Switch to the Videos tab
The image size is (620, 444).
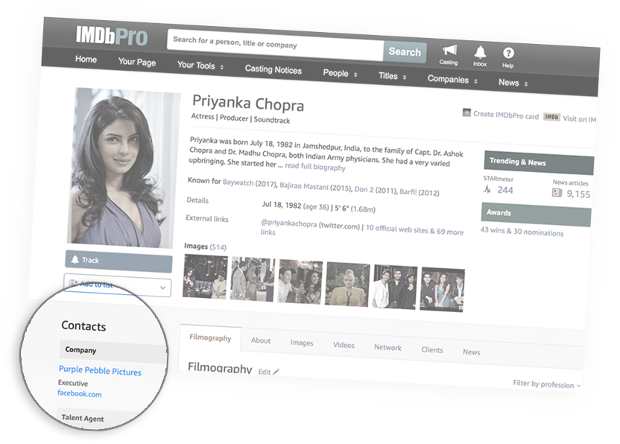point(344,345)
